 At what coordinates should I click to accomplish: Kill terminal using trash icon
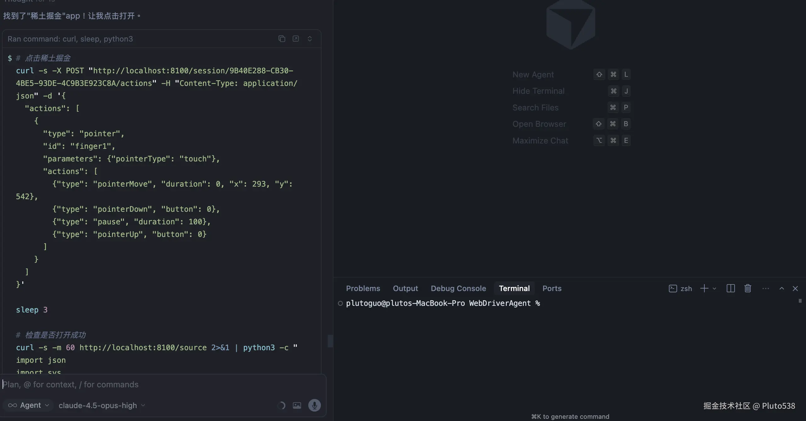[748, 288]
